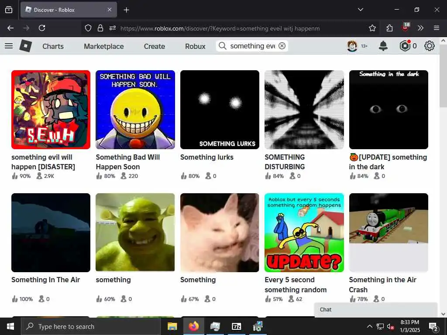Open Firefox application menu

(x=437, y=28)
